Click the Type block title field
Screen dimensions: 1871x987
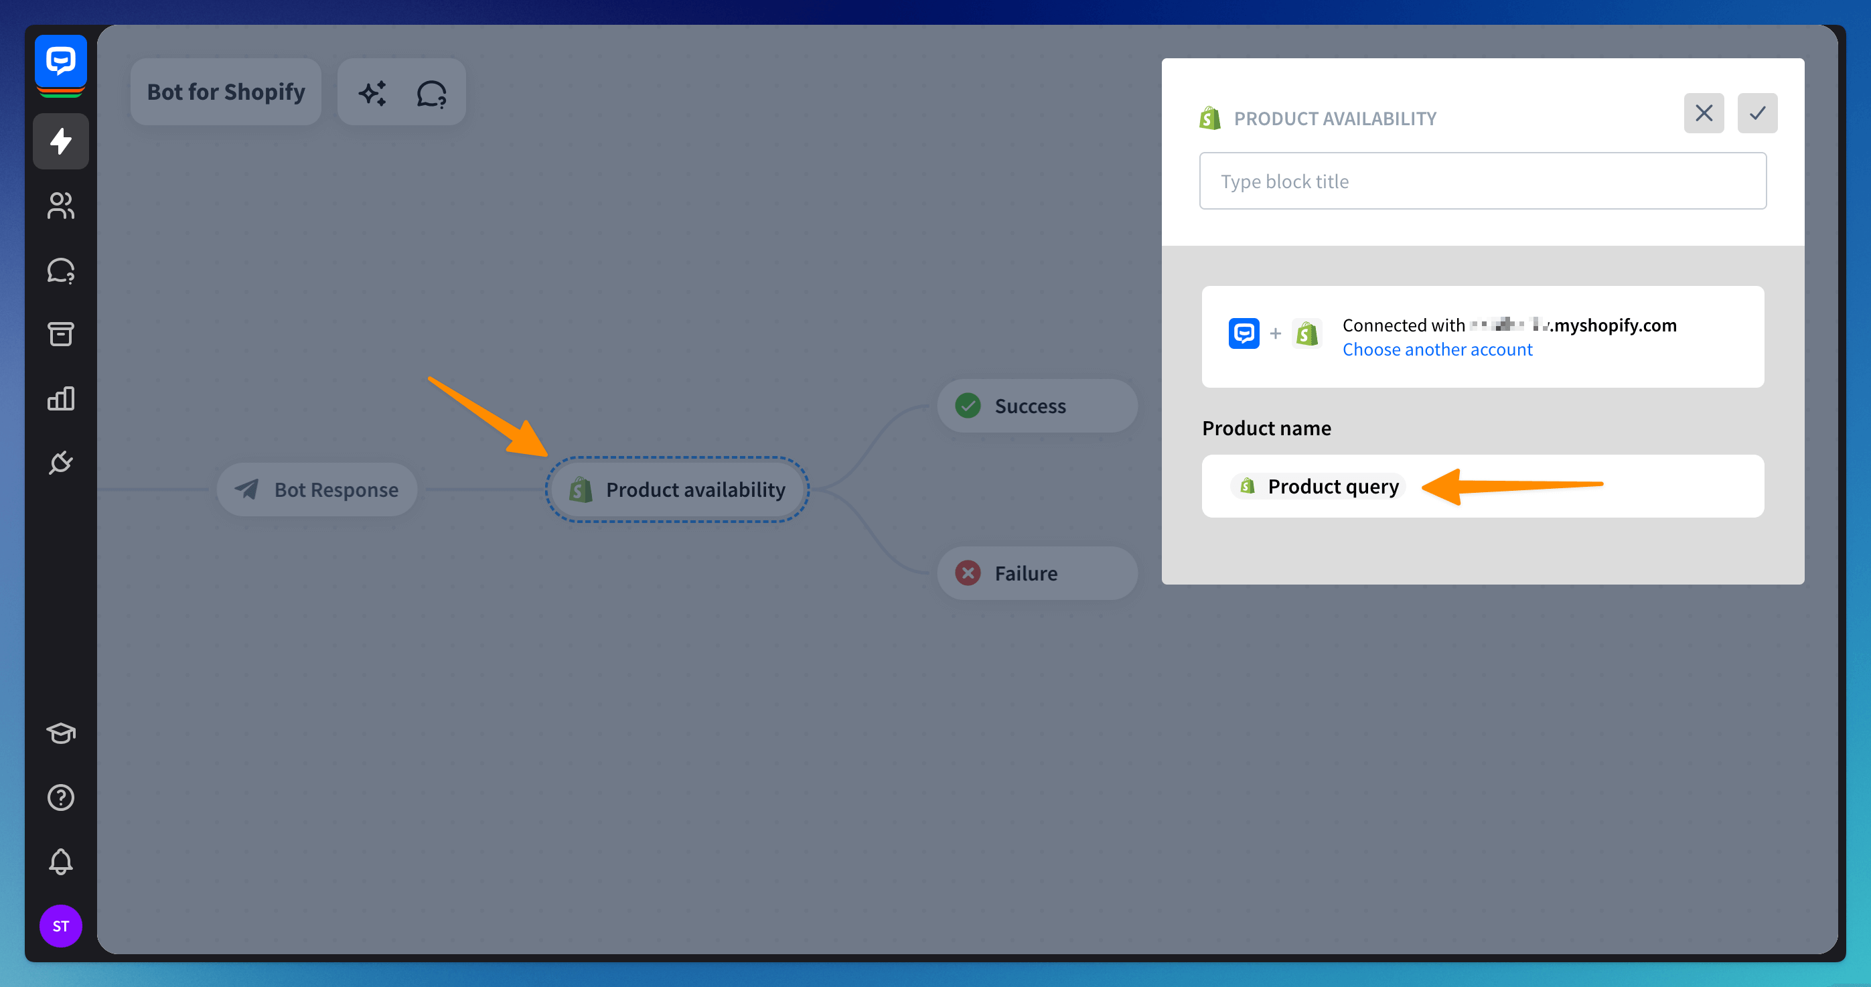(1483, 181)
